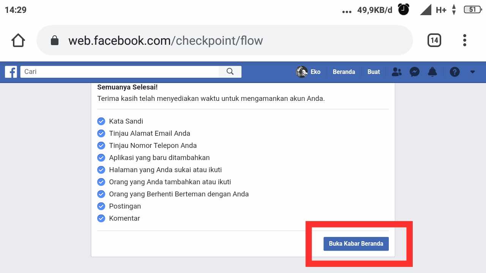
Task: Open the notifications bell icon
Action: pos(432,72)
